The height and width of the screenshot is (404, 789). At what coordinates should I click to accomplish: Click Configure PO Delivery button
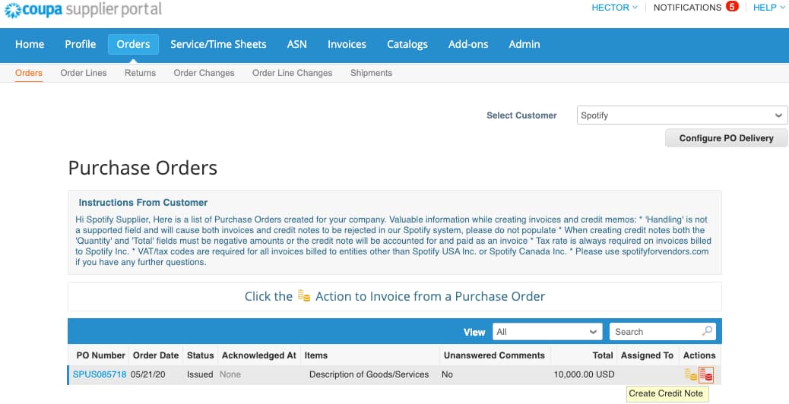click(x=726, y=138)
